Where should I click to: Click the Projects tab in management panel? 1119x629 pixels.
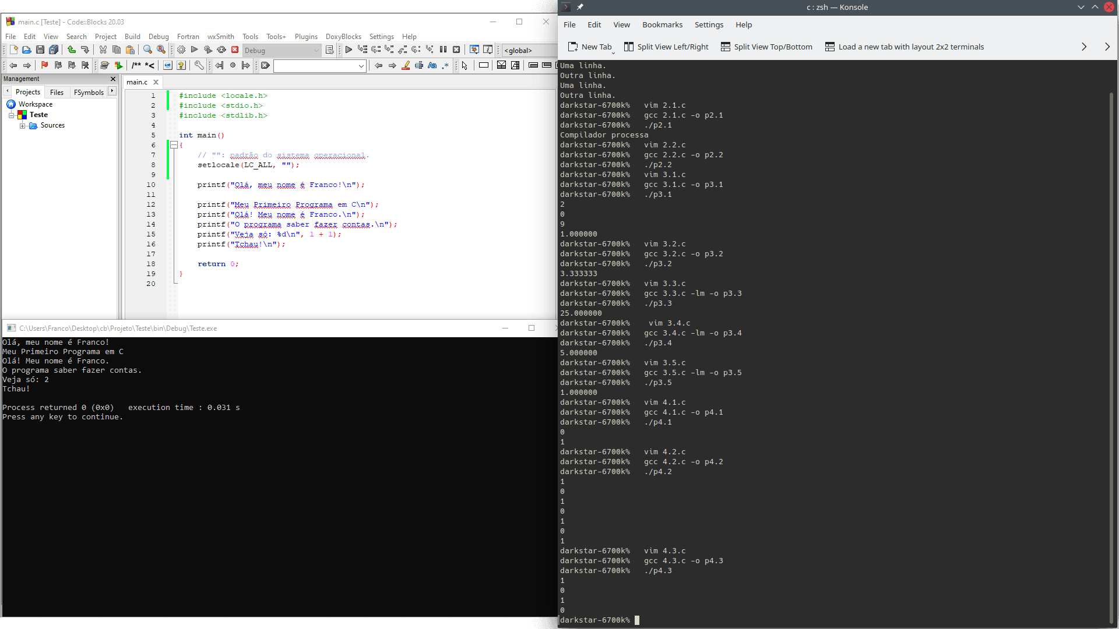(x=27, y=91)
